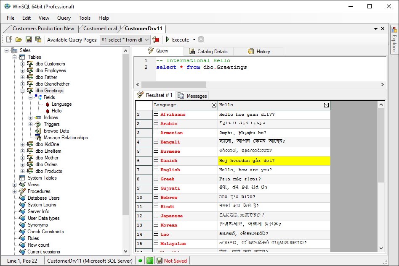Screen dimensions: 399x266
Task: Collapse the Tables node
Action: pyautogui.click(x=14, y=57)
